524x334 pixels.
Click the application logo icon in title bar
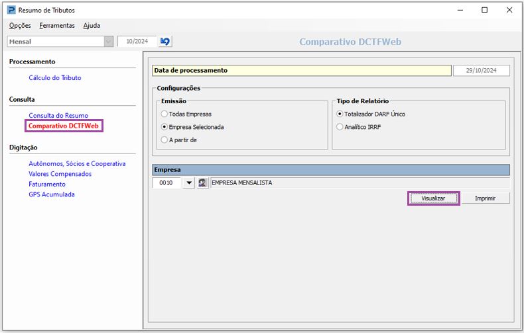coord(11,10)
